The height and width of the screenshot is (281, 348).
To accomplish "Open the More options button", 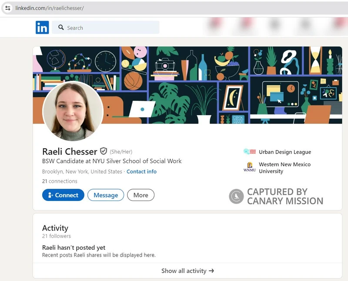I will point(141,195).
